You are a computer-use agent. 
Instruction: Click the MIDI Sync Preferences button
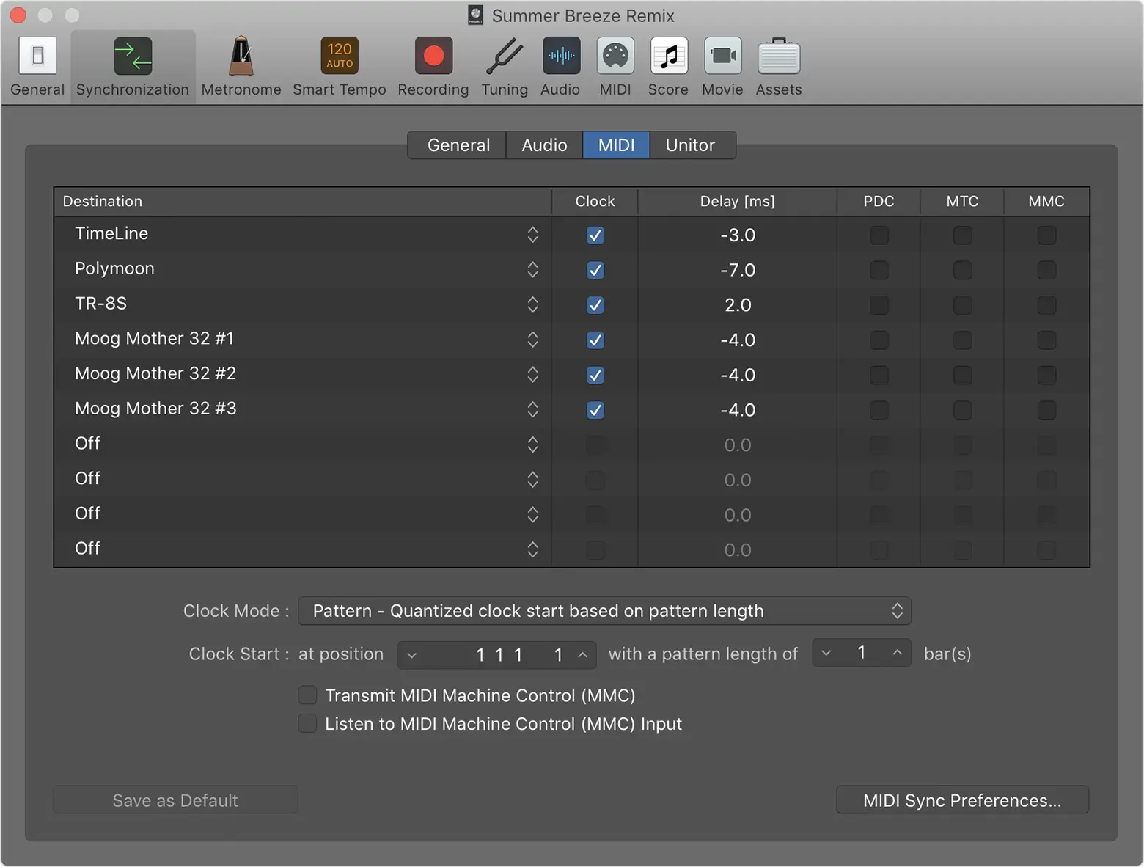click(961, 800)
